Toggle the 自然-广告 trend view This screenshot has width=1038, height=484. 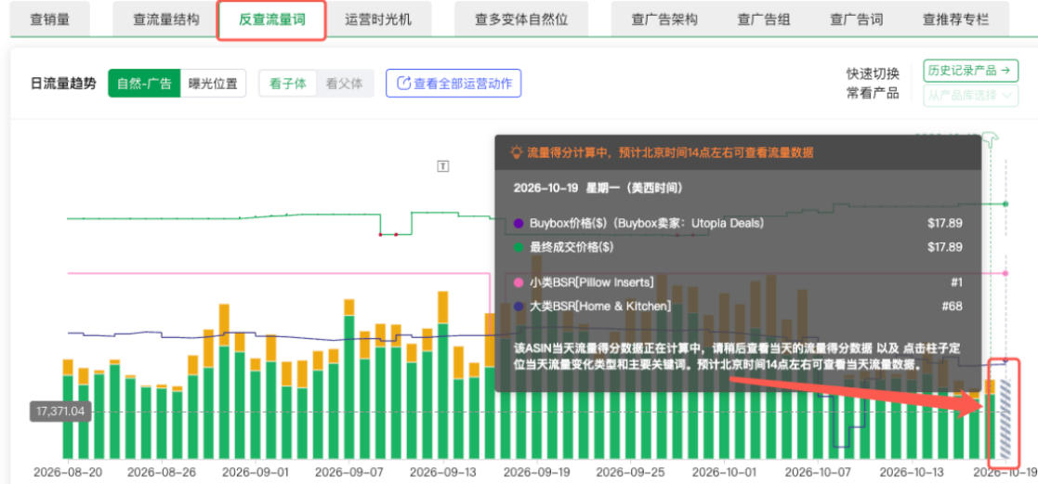(x=144, y=84)
